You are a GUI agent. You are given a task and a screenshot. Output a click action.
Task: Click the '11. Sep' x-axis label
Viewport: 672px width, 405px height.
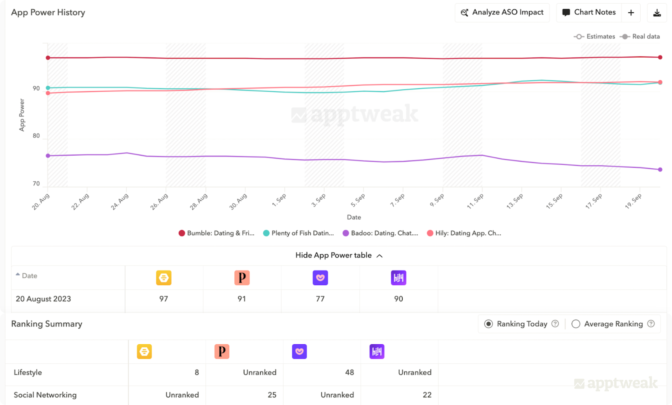pyautogui.click(x=475, y=201)
